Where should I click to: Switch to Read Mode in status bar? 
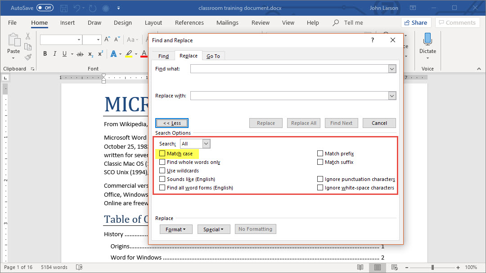click(360, 267)
